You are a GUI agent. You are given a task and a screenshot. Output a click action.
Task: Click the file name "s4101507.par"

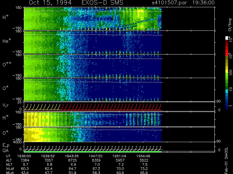point(169,3)
